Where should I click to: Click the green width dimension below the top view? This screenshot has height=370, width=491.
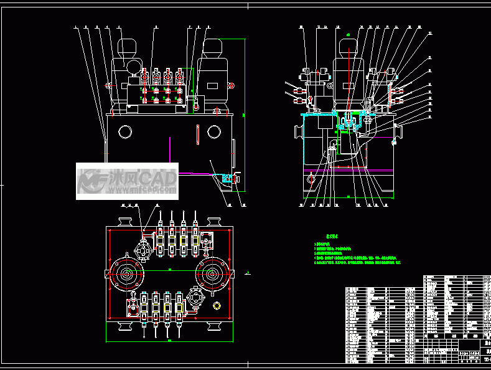169,341
